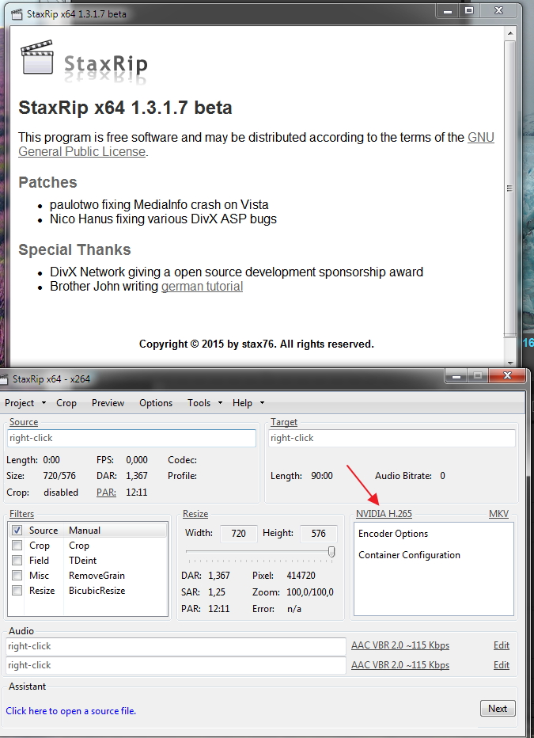Maximize the About StaxRip window
Screen dimensions: 534x738
click(469, 10)
